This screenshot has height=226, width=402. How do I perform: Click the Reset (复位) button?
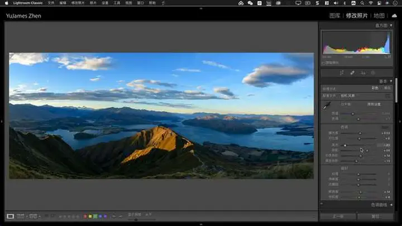point(375,216)
